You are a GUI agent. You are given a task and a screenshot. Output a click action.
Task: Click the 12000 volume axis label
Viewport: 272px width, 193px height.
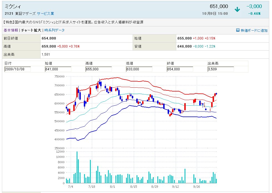point(60,152)
